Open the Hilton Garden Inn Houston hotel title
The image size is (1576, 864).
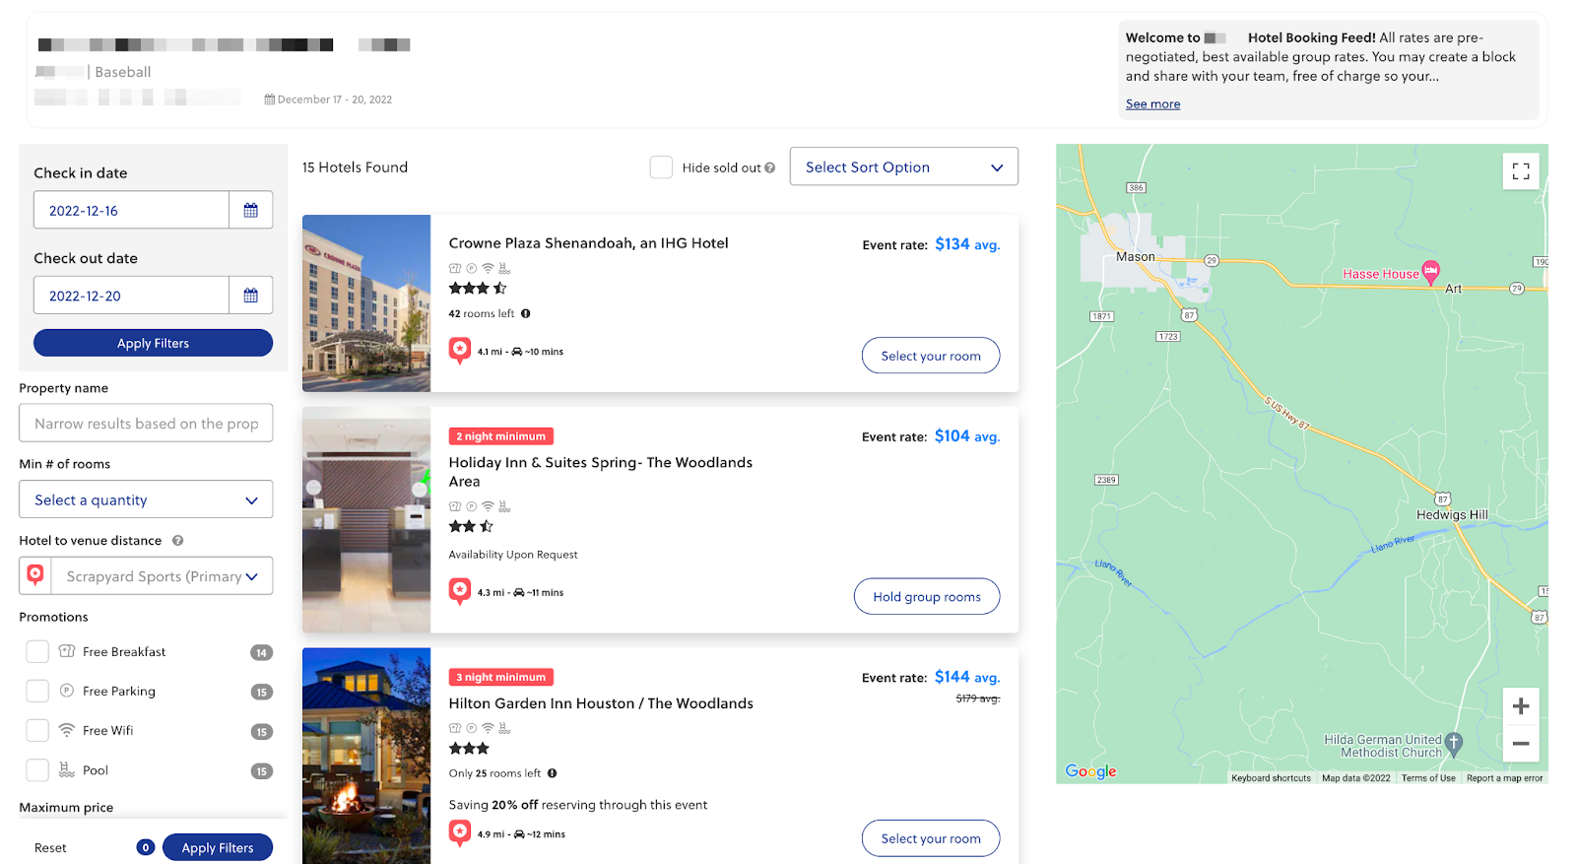coord(601,703)
